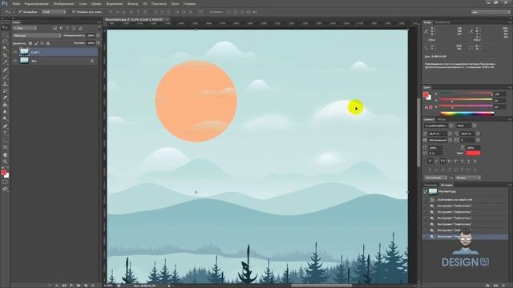
Task: Select the Rectangular Marquee tool
Action: pos(5,34)
